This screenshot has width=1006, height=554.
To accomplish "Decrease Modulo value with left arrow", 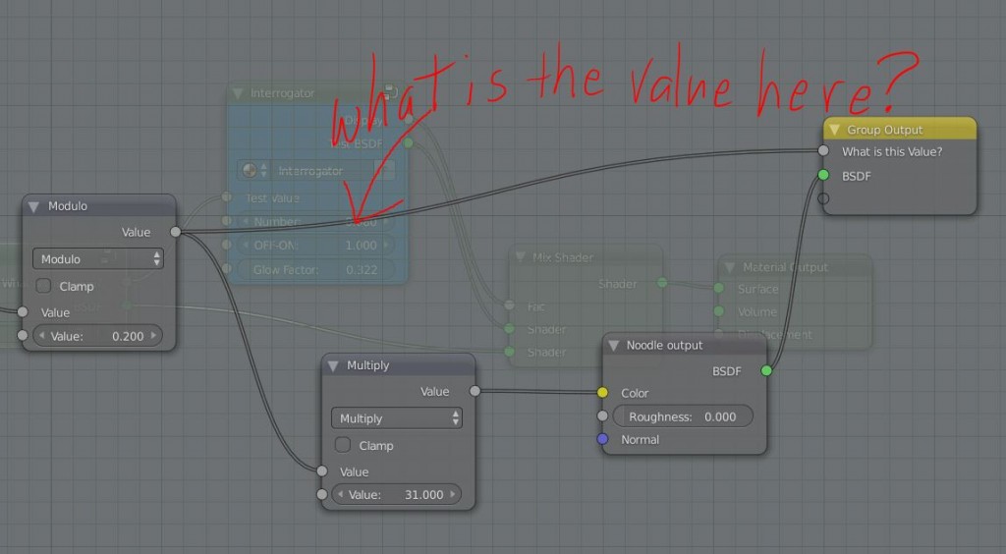I will 41,335.
